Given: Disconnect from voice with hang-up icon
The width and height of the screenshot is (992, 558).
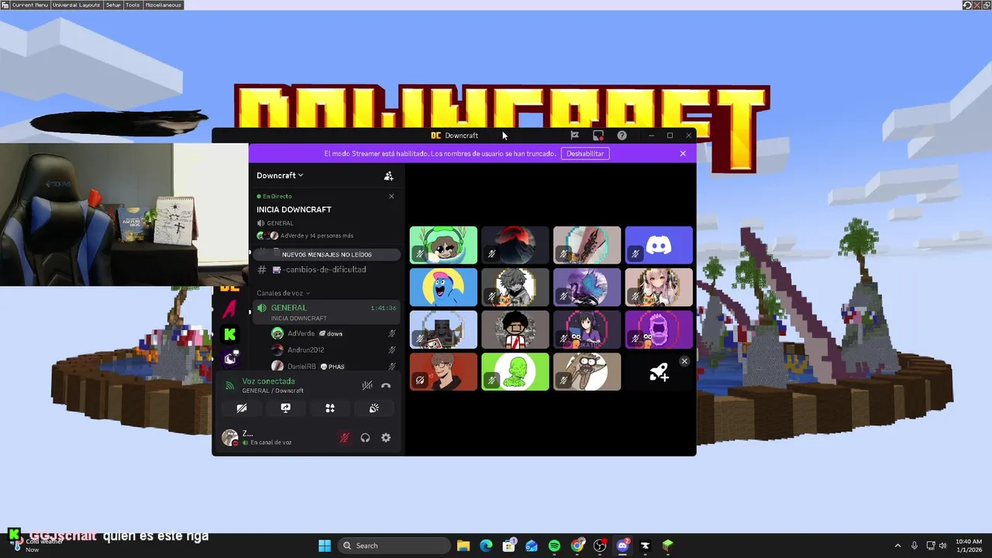Looking at the screenshot, I should pyautogui.click(x=386, y=385).
